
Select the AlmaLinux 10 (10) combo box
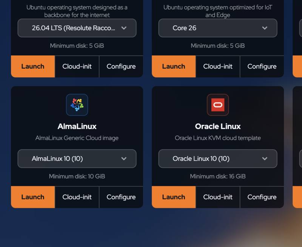tap(77, 159)
